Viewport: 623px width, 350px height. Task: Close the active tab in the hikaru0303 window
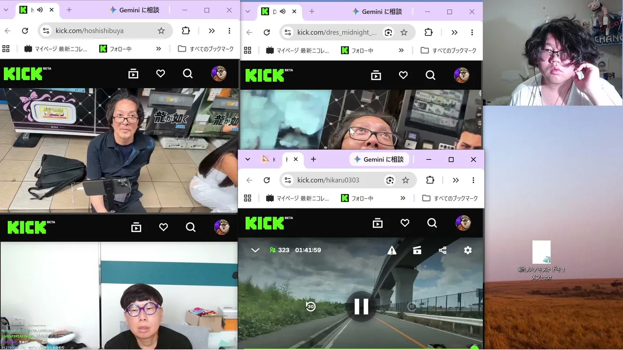(295, 159)
